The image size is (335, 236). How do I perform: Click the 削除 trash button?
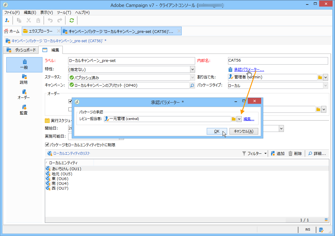[295, 153]
